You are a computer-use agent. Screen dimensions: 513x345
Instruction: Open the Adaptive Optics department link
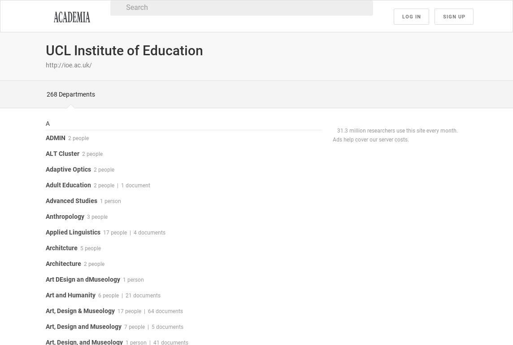click(x=68, y=169)
